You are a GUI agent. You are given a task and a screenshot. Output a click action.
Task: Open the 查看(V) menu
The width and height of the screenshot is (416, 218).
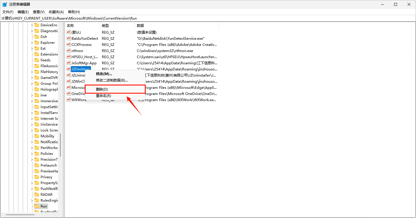[39, 12]
